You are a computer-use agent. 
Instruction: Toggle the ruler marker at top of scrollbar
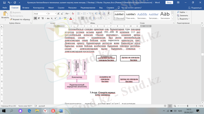click(202, 26)
